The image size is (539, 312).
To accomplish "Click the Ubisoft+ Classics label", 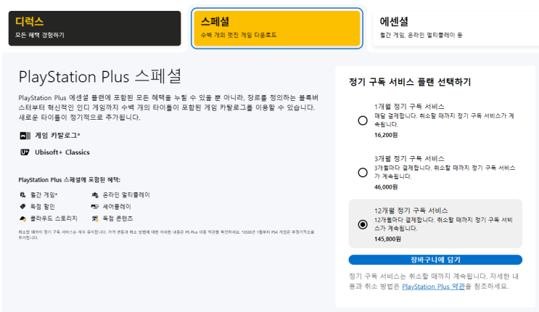I will click(62, 152).
